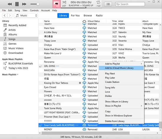This screenshot has height=139, width=162.
Task: Click the Search input field
Action: tap(130, 4)
